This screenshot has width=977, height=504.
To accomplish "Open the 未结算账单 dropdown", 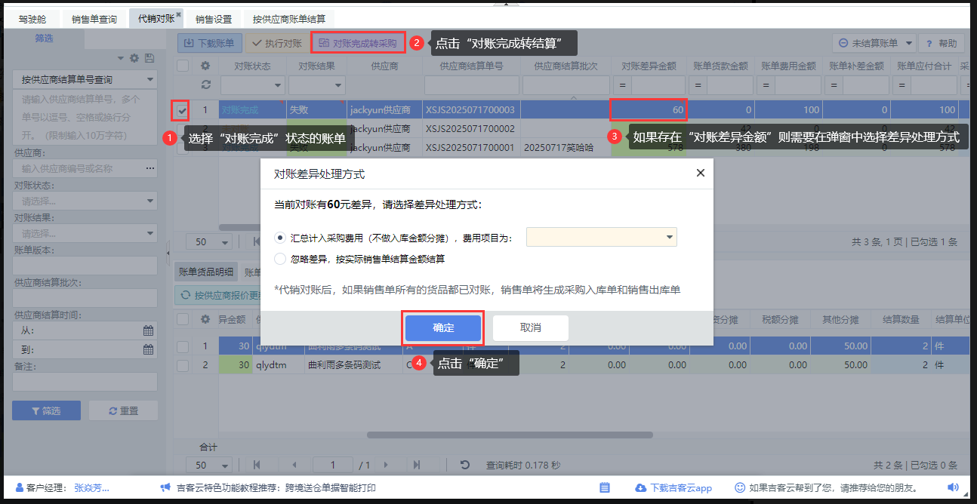I will click(874, 44).
